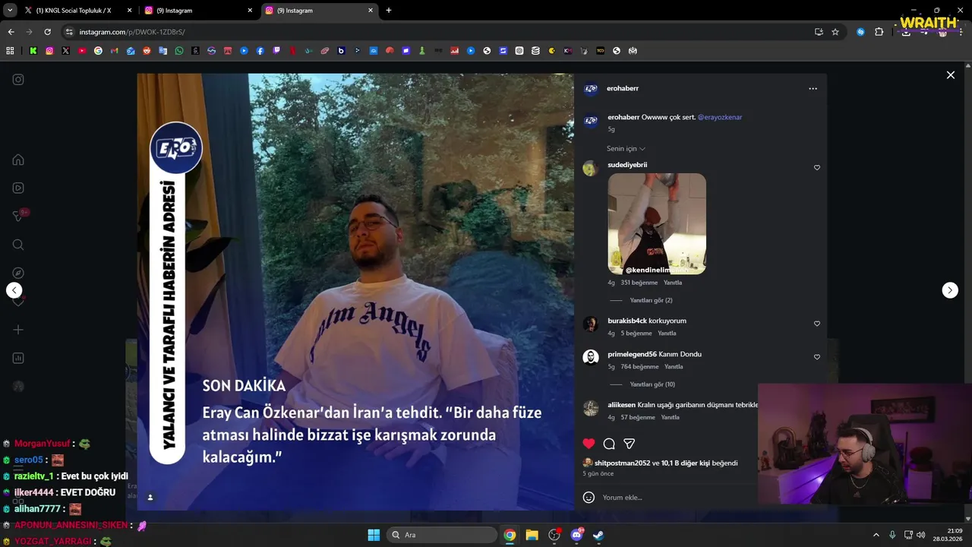Reply Yanıtla under primelegend56 comment
Viewport: 972px width, 547px height.
674,367
